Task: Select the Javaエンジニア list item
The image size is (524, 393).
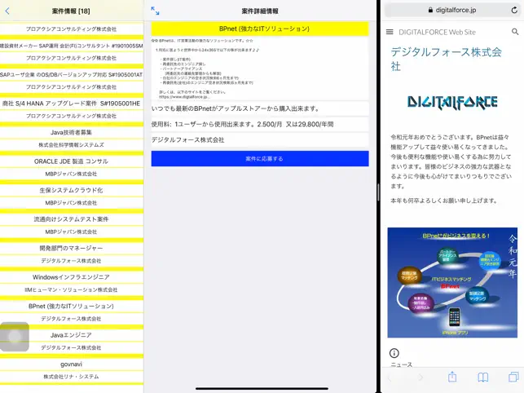Action: tap(72, 335)
